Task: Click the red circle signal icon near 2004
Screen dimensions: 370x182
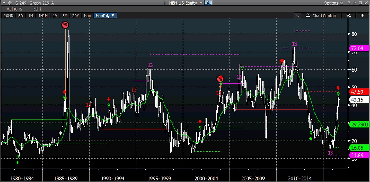Action: coord(220,79)
